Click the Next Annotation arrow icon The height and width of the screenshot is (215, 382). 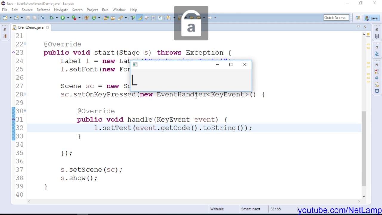click(168, 18)
